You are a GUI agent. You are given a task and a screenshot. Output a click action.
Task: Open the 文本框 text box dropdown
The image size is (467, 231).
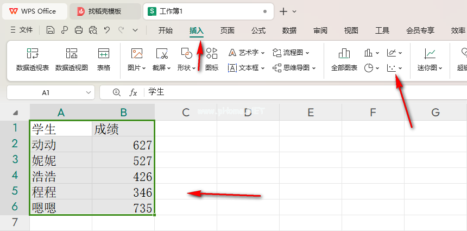247,68
